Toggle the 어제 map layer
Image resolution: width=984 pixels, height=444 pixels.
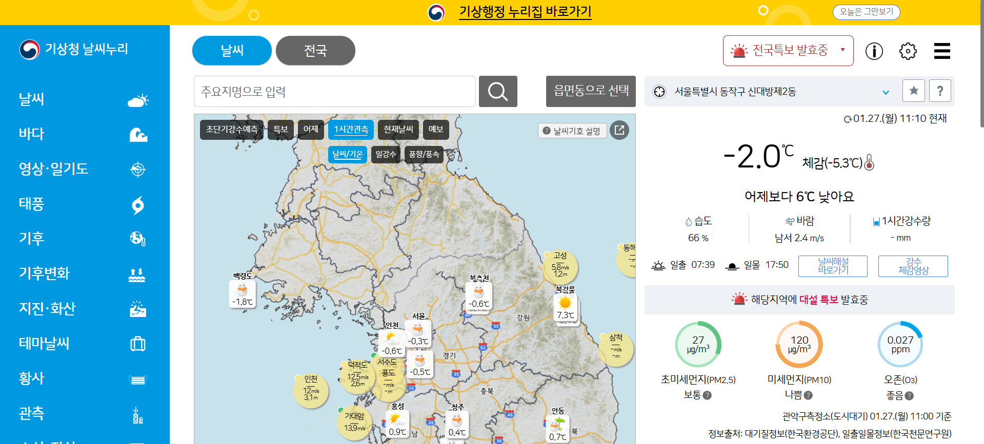pos(311,130)
